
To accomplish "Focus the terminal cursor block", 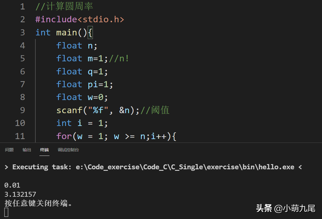I will coord(7,212).
